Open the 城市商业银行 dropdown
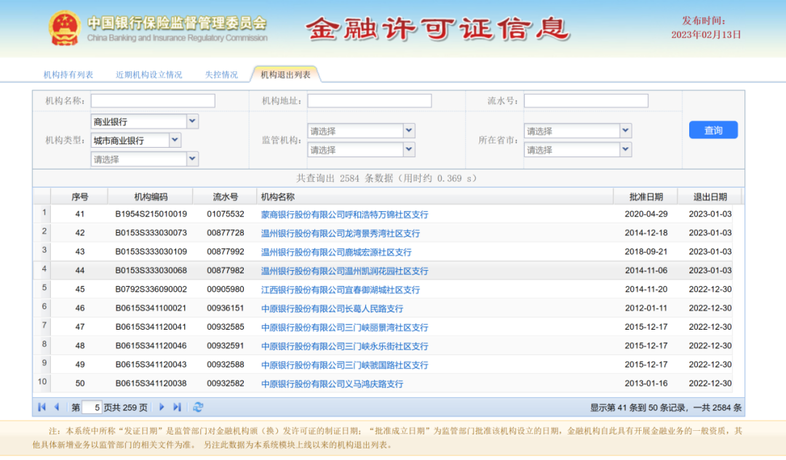 click(174, 140)
